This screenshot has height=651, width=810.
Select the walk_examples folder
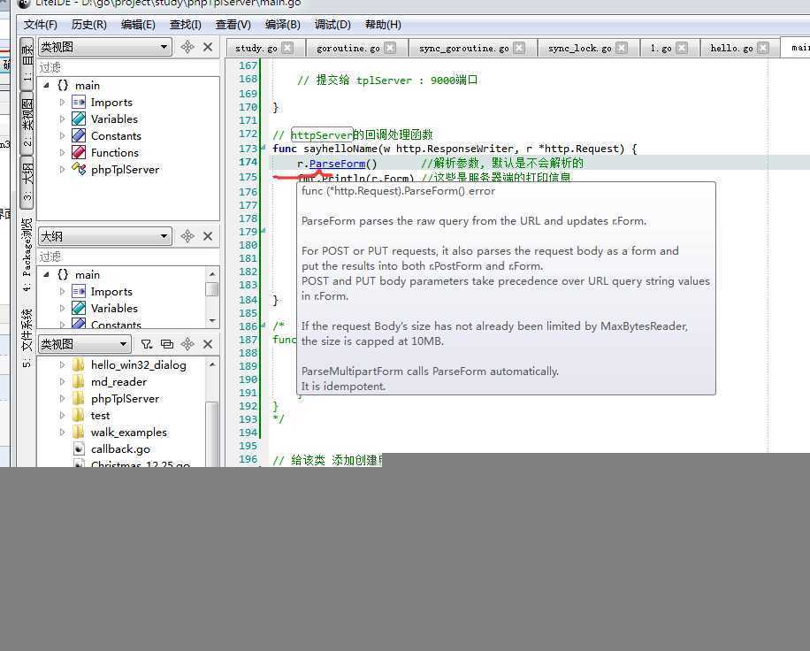point(128,432)
